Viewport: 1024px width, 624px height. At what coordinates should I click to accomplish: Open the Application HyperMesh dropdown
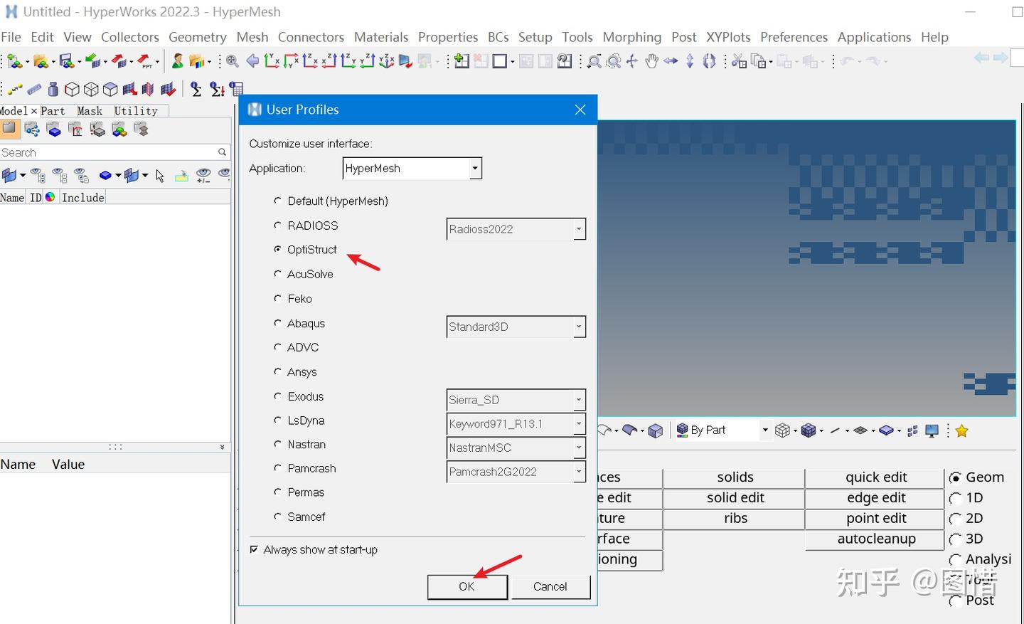tap(412, 169)
